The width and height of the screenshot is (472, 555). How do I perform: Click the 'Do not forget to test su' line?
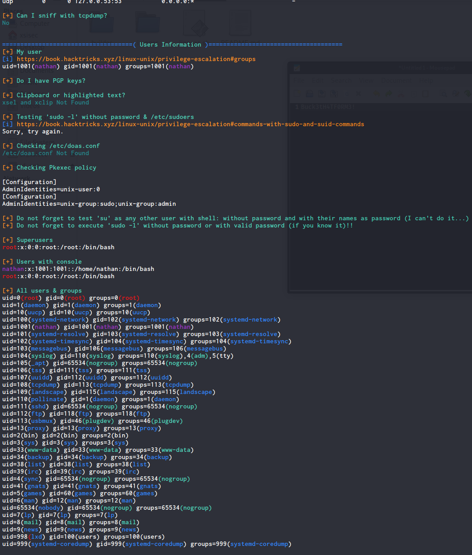coord(236,218)
